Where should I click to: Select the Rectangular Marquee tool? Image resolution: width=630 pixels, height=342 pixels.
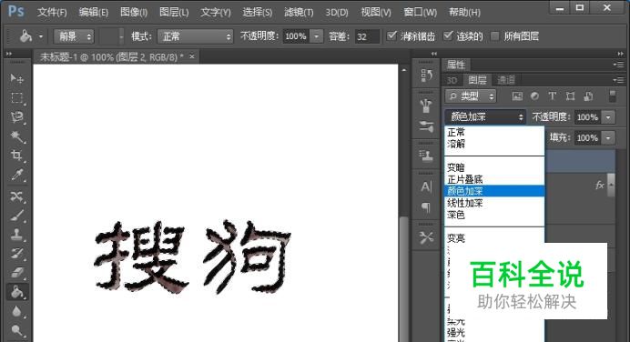[16, 97]
